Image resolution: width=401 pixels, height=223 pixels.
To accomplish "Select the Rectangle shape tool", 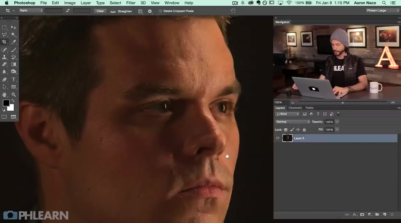I will point(14,87).
